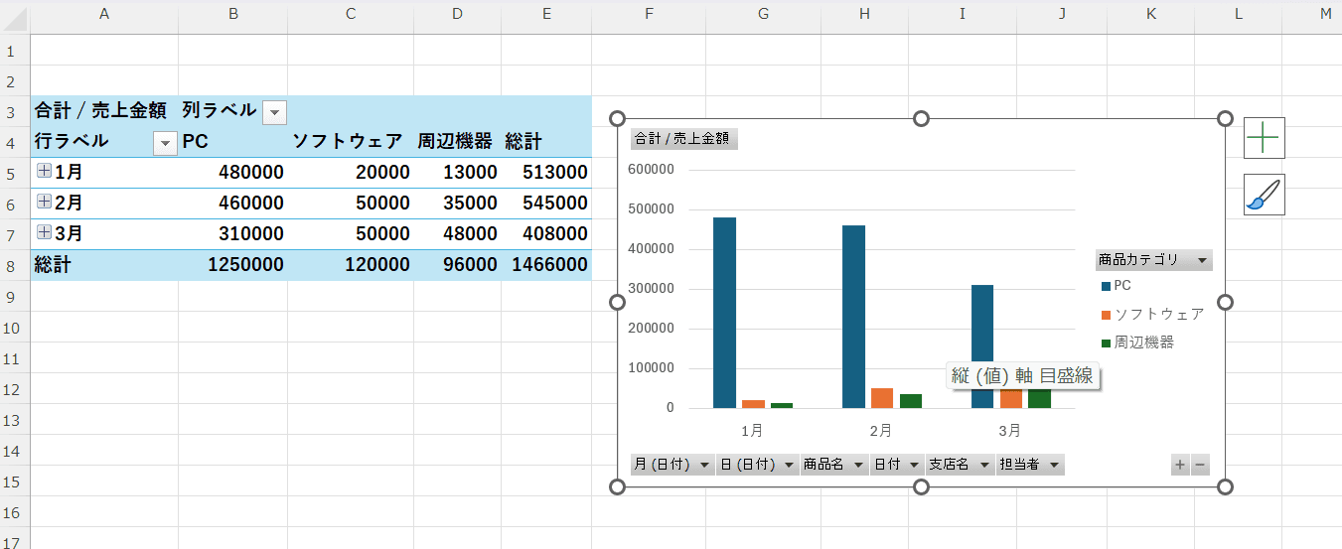Open the Chart Styles paintbrush button
This screenshot has height=549, width=1342.
tap(1264, 195)
